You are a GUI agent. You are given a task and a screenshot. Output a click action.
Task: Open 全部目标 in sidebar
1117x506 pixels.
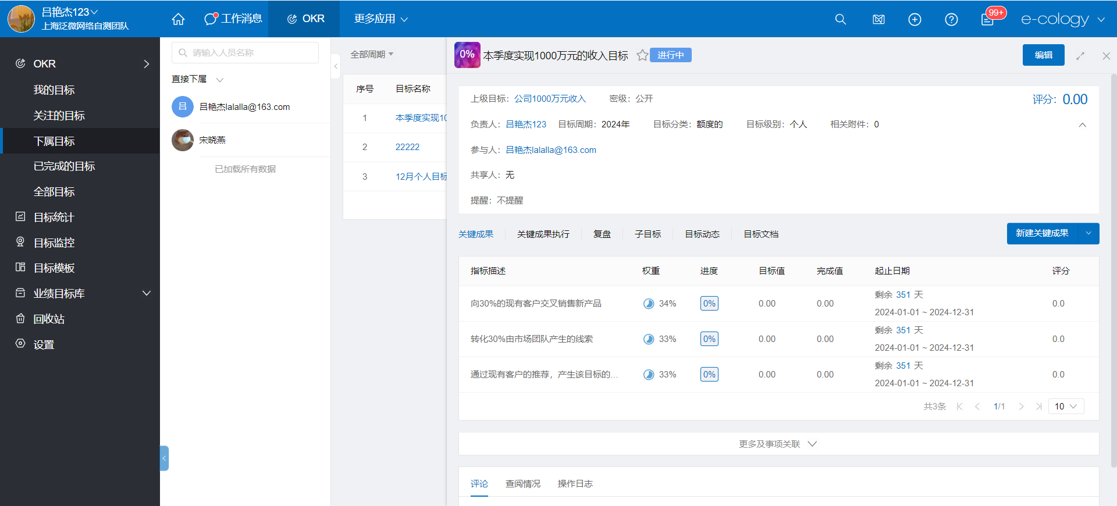[x=54, y=192]
